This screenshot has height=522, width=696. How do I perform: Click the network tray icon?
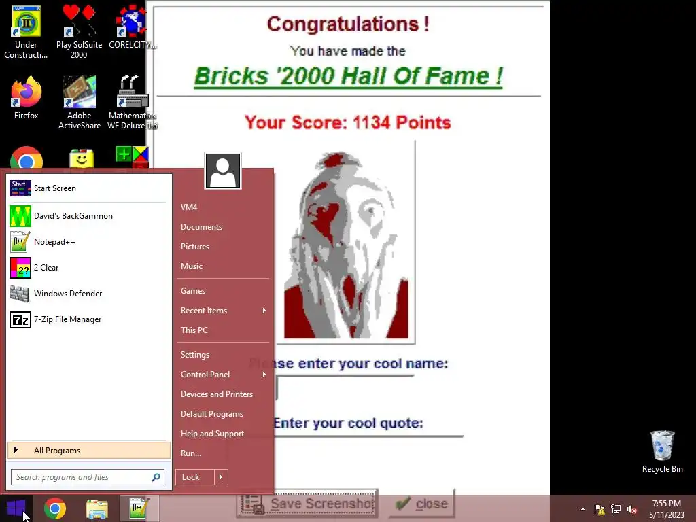pyautogui.click(x=616, y=509)
